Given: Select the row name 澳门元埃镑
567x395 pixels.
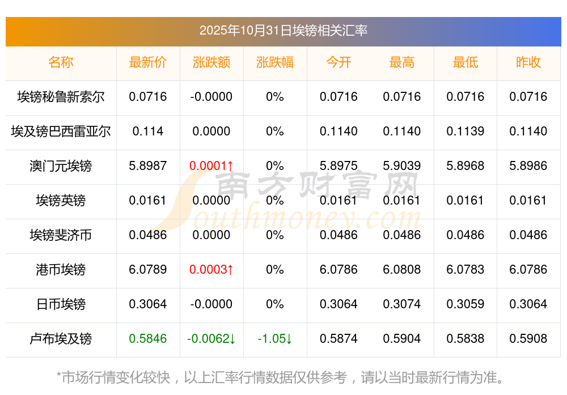Looking at the screenshot, I should tap(61, 166).
